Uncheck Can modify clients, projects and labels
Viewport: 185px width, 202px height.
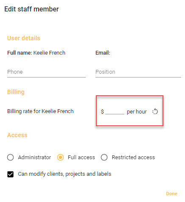point(11,174)
